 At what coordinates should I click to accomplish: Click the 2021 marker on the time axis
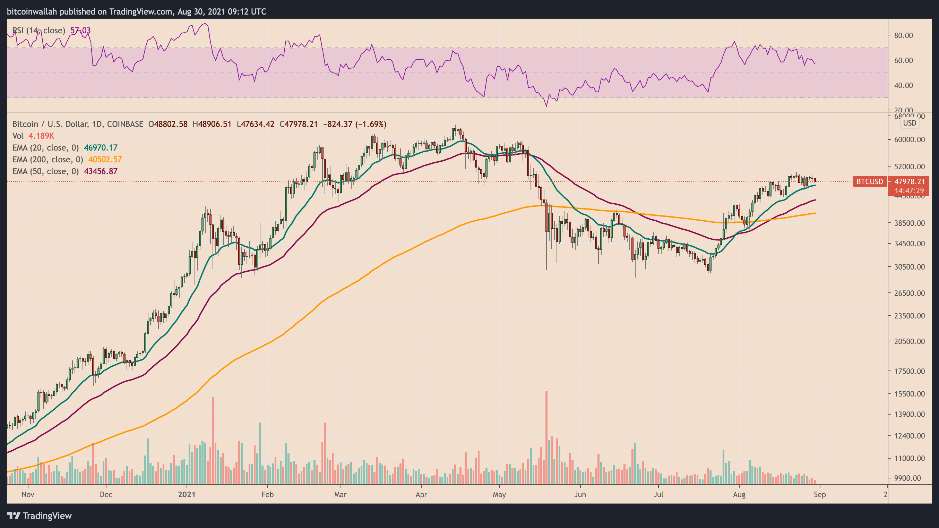[x=187, y=495]
